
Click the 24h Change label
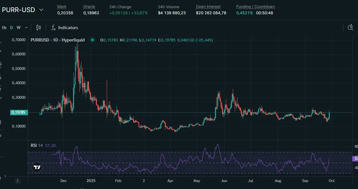pos(120,7)
